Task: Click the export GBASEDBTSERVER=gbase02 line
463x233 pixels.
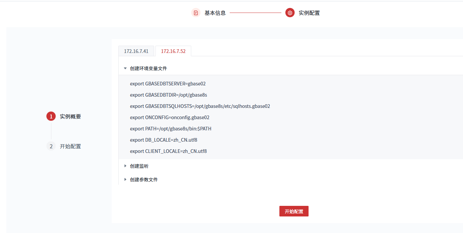Action: coord(168,84)
